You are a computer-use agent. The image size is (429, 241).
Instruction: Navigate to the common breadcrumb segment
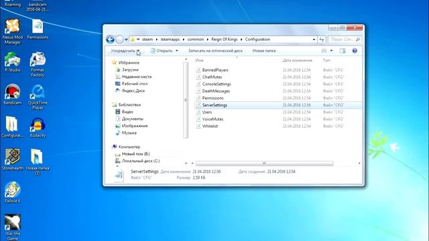click(196, 39)
